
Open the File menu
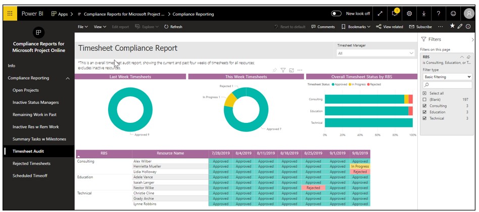click(x=82, y=27)
